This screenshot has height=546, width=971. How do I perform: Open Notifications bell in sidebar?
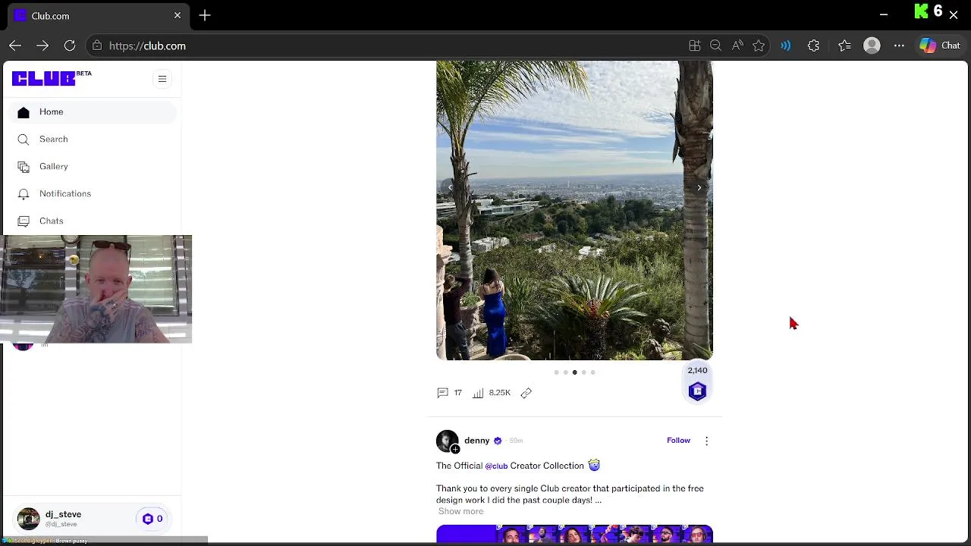[x=24, y=194]
